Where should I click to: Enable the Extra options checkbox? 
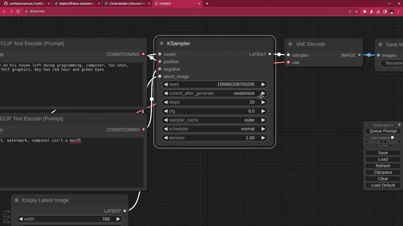(392, 137)
